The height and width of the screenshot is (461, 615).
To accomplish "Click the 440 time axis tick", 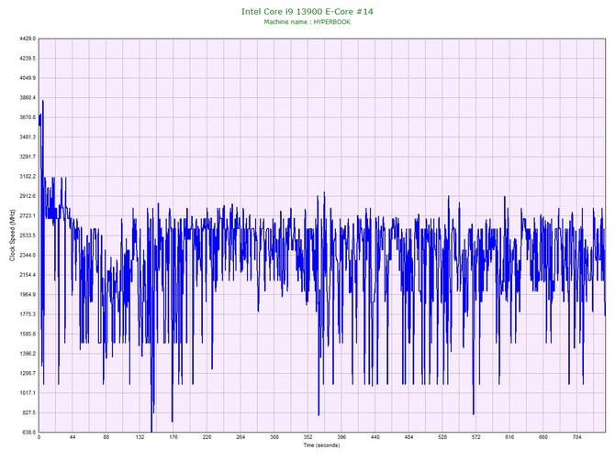I will (375, 437).
